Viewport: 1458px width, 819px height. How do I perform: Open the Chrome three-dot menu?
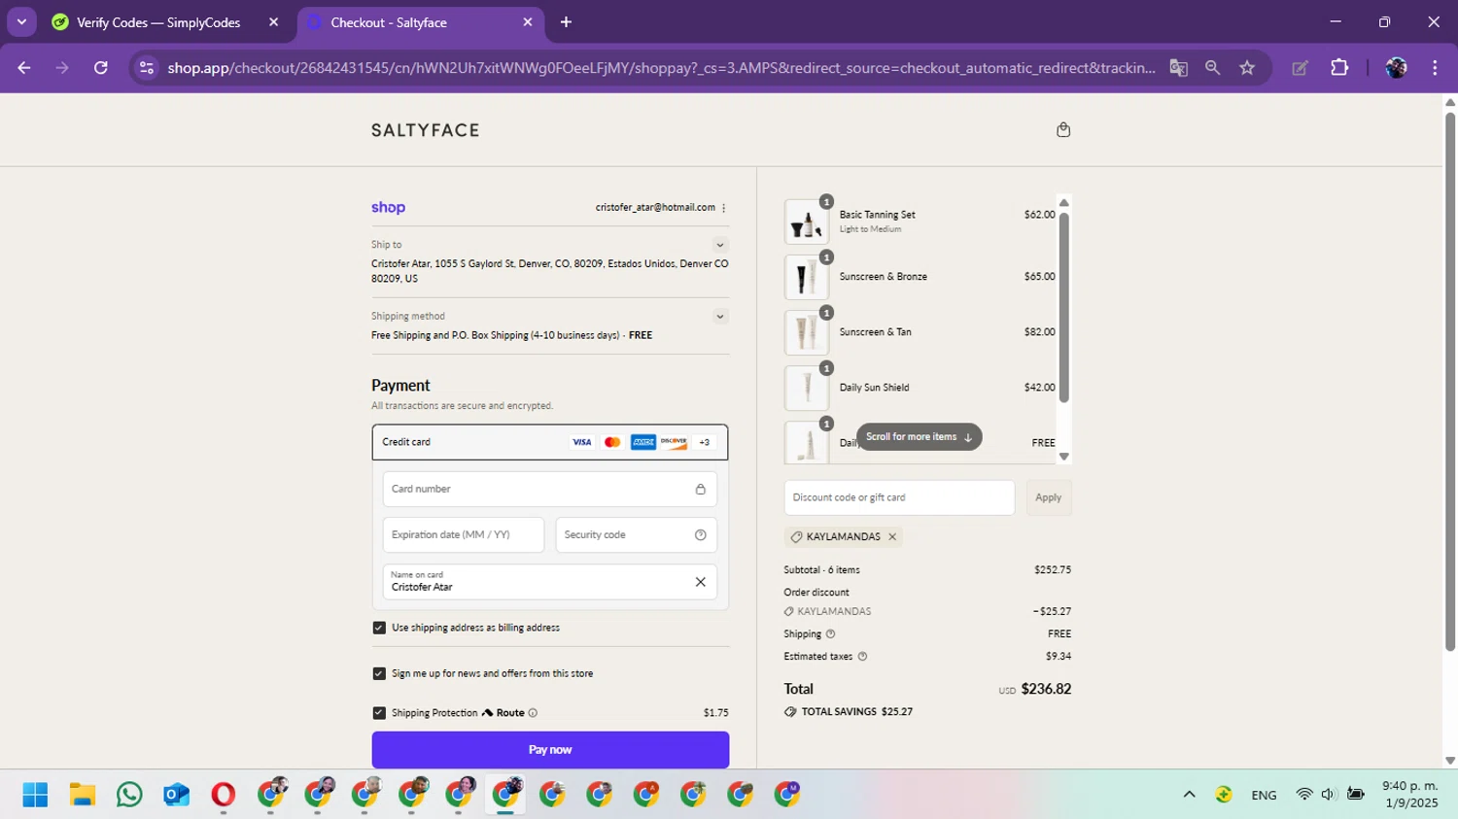[x=1435, y=67]
